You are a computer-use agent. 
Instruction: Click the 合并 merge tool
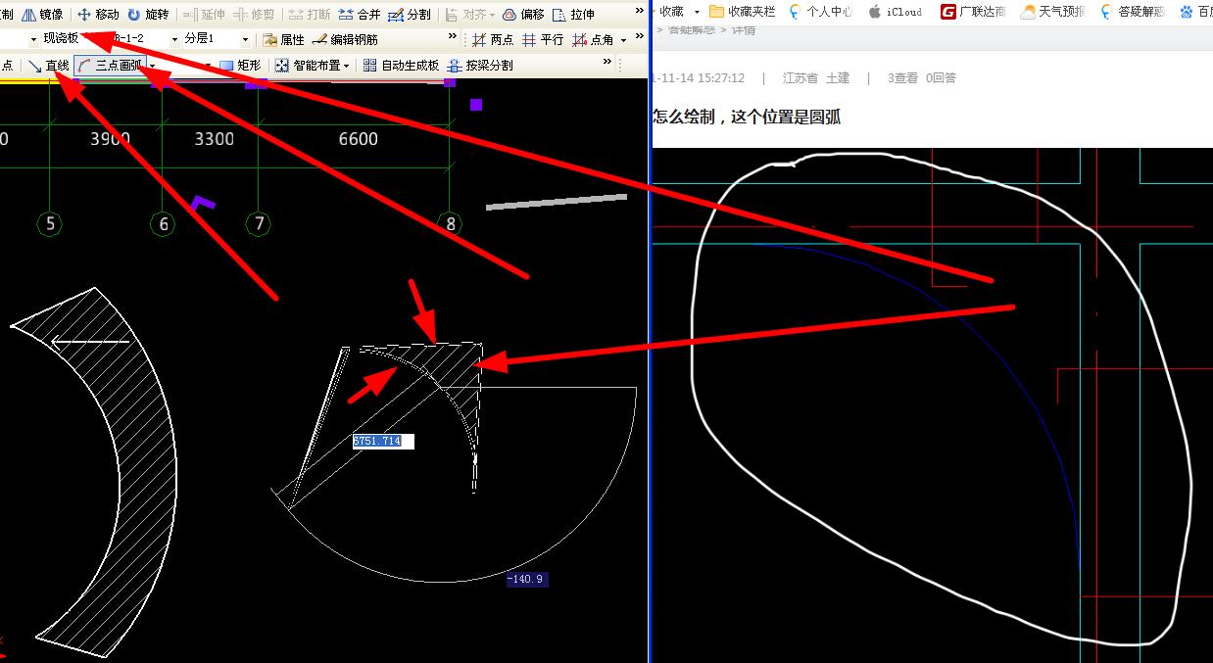pos(360,15)
